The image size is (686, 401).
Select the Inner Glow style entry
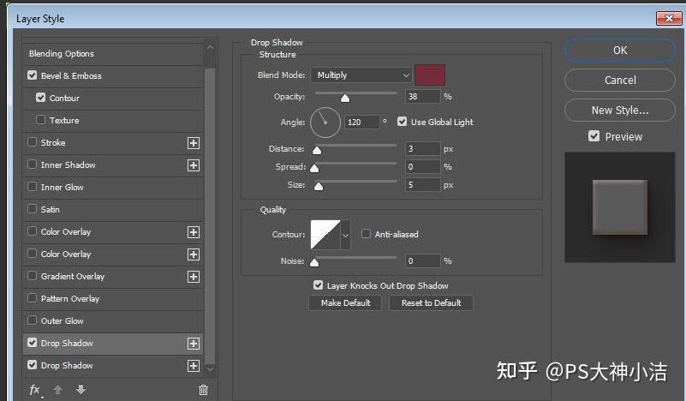(63, 188)
